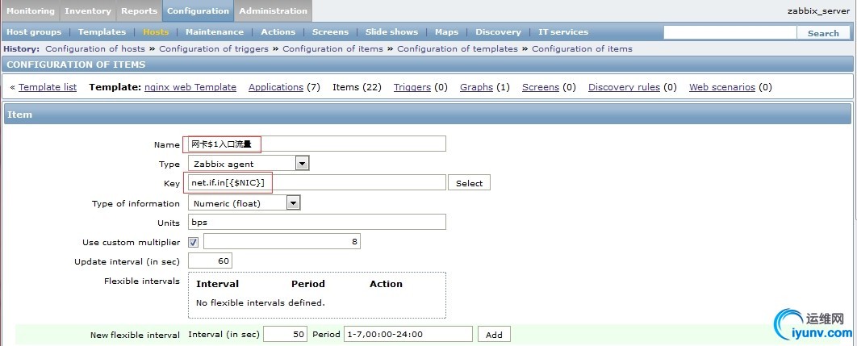Screen dimensions: 857x346
Task: Go to Templates submenu
Action: [102, 32]
